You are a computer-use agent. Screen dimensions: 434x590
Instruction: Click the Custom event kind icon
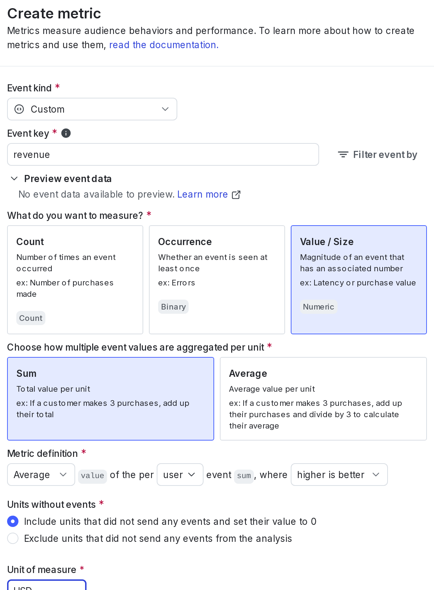point(19,109)
